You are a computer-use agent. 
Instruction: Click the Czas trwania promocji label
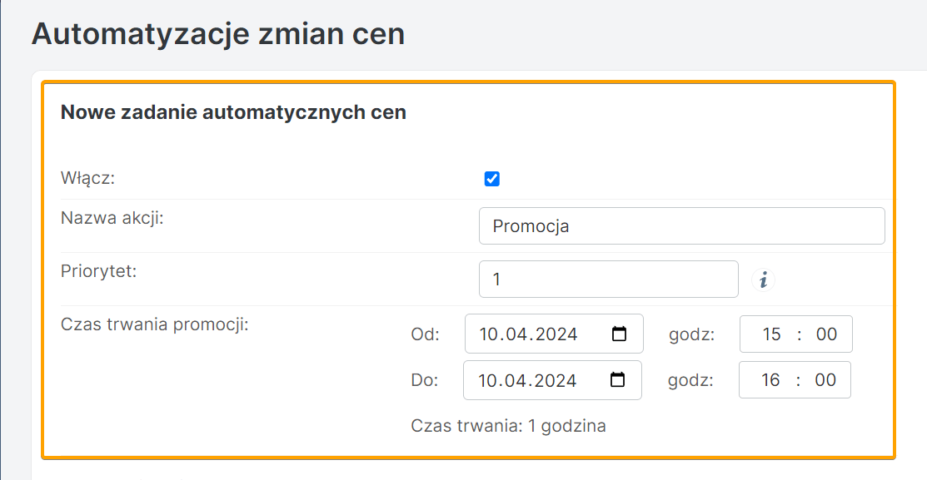155,324
